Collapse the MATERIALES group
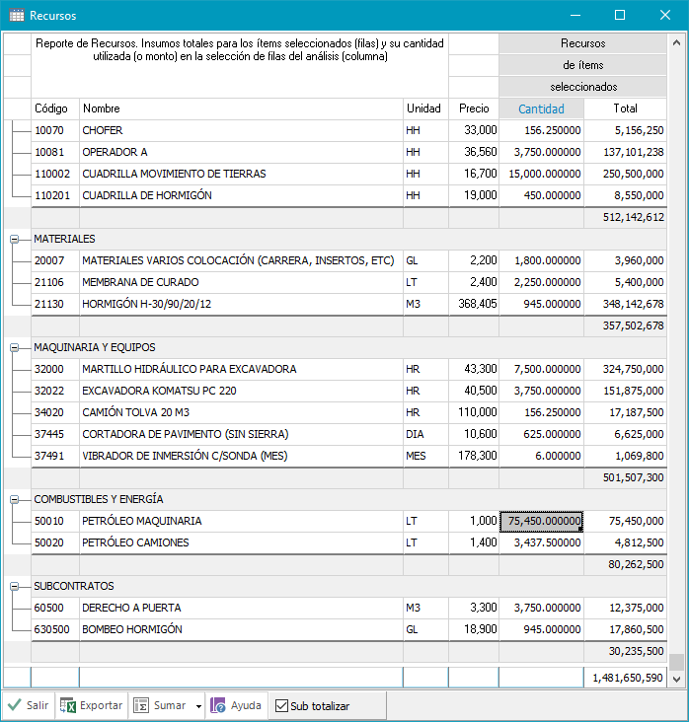689x722 pixels. coord(15,239)
